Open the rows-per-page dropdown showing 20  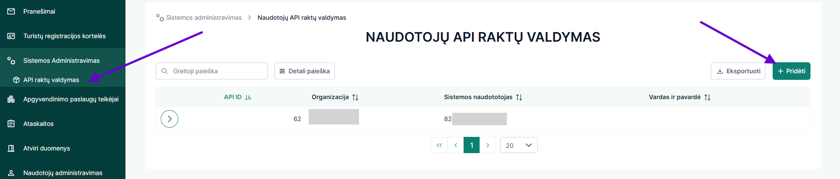(519, 145)
